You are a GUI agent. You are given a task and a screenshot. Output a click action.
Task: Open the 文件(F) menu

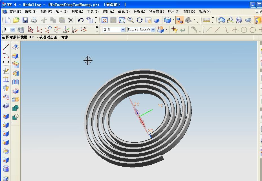coord(15,12)
